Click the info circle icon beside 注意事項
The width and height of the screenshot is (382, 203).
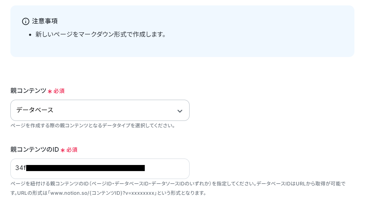[x=25, y=22]
